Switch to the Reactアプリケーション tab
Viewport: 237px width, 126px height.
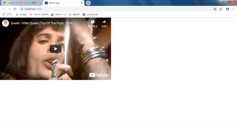(x=22, y=3)
